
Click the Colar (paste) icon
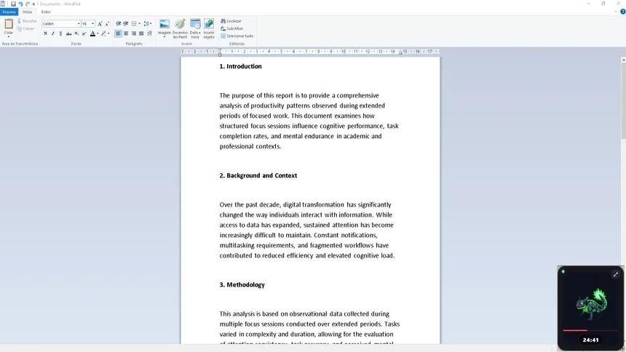[9, 25]
